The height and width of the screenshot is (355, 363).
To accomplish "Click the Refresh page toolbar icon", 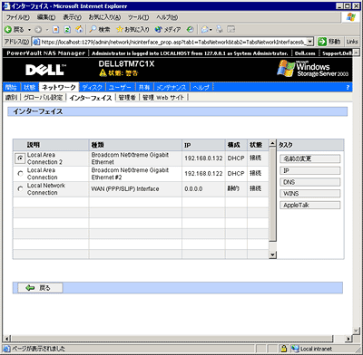I will point(67,29).
